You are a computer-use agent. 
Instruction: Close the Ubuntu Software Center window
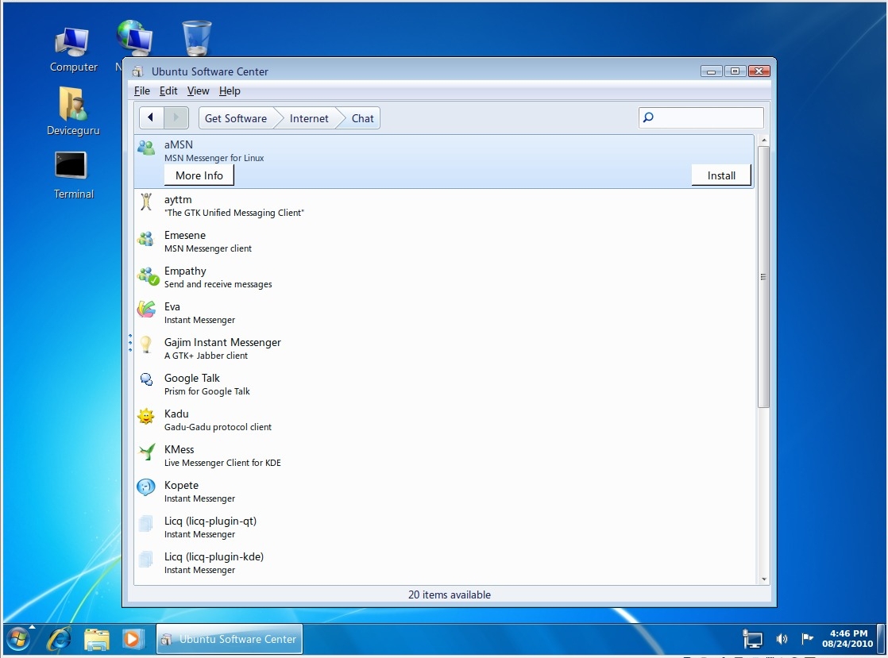[759, 71]
